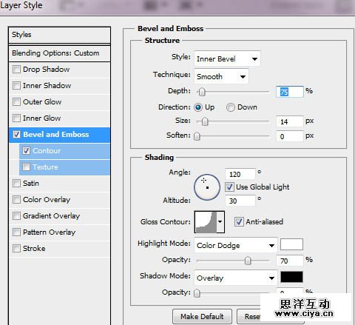The height and width of the screenshot is (325, 355).
Task: Uncheck the Contour sub-option checkbox
Action: pos(26,150)
